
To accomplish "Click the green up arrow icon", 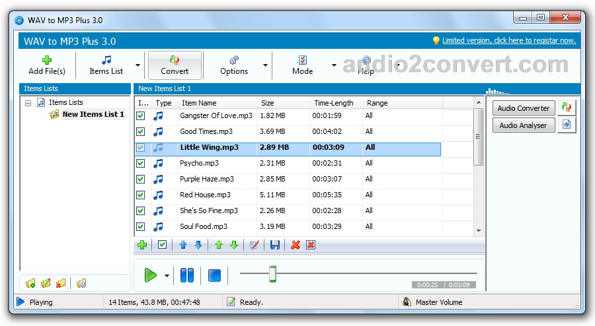I will click(219, 245).
